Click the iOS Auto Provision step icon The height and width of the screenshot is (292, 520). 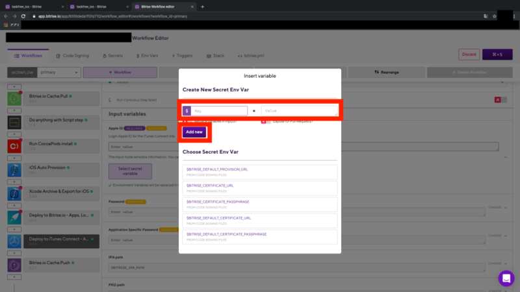click(x=14, y=170)
